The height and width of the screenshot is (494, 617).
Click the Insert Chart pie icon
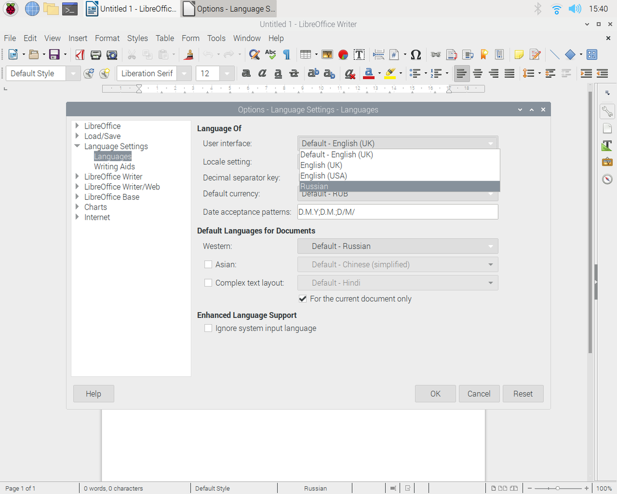pyautogui.click(x=343, y=55)
